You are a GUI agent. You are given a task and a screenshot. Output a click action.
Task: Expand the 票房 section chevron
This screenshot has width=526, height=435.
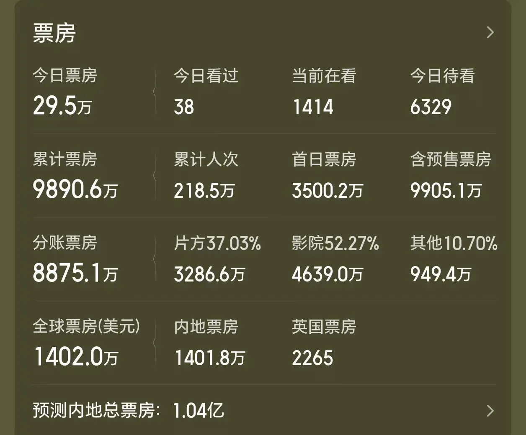[x=490, y=33]
